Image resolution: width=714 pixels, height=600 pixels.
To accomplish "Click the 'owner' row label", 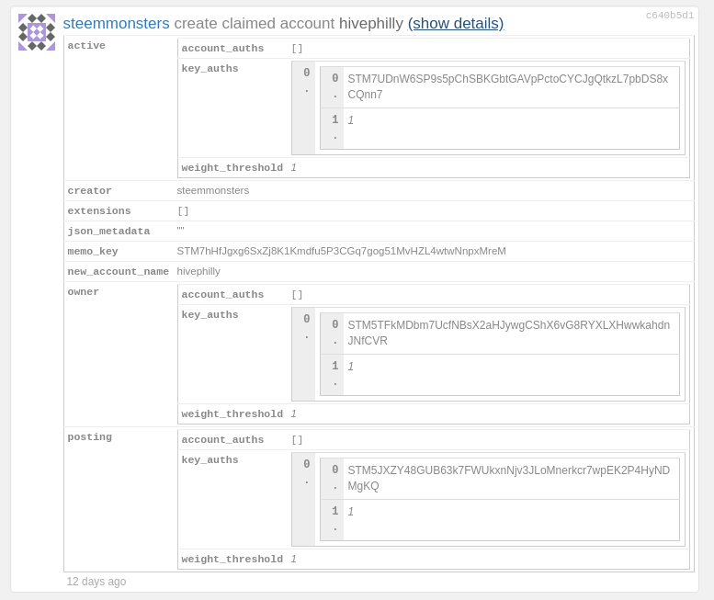I will click(84, 292).
